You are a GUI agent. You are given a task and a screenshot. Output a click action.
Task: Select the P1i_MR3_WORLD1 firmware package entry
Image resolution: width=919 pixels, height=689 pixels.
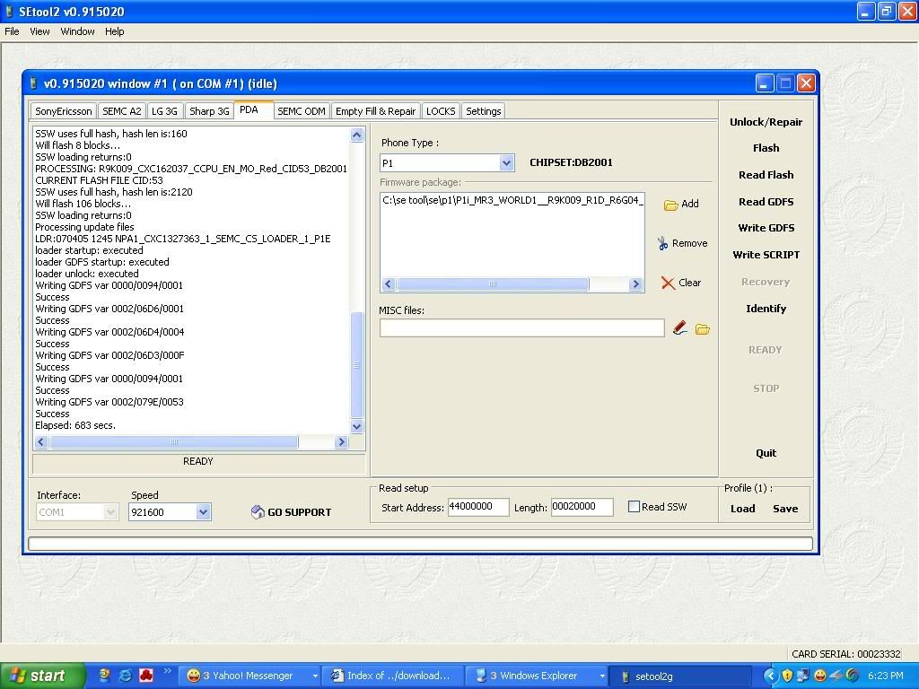512,200
